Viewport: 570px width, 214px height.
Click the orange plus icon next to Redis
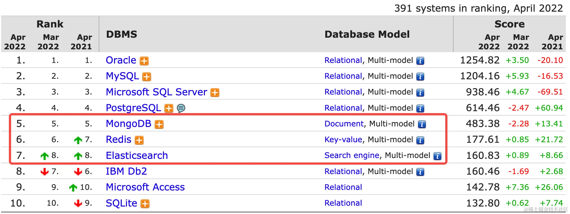(139, 140)
